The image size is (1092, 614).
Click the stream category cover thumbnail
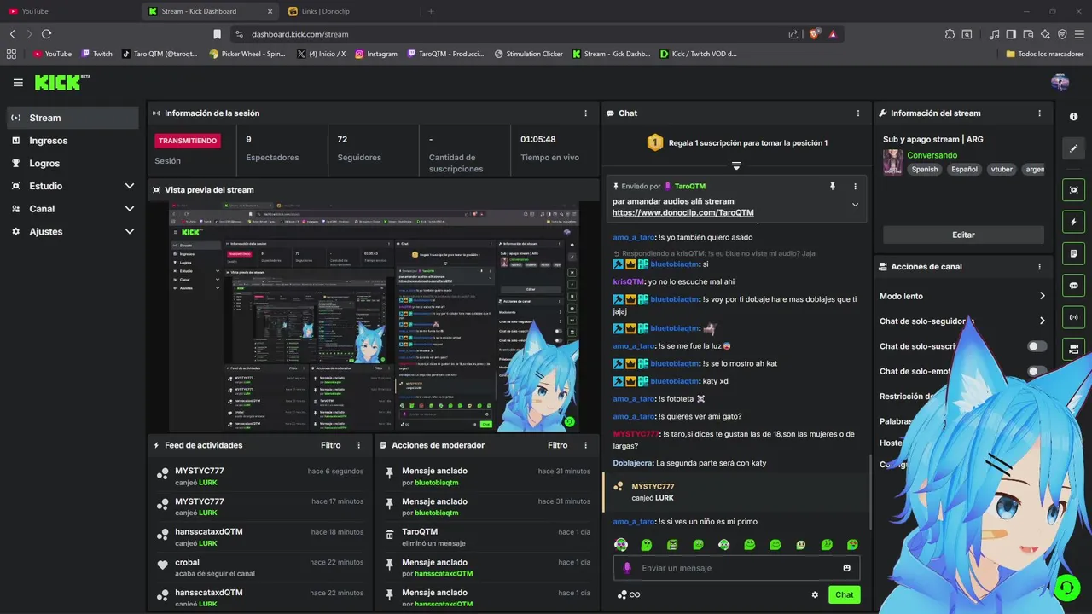pos(892,162)
